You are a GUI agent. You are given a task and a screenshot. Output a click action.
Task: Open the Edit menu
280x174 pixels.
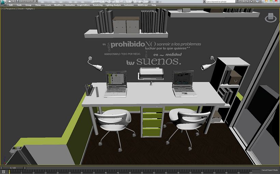pos(11,5)
